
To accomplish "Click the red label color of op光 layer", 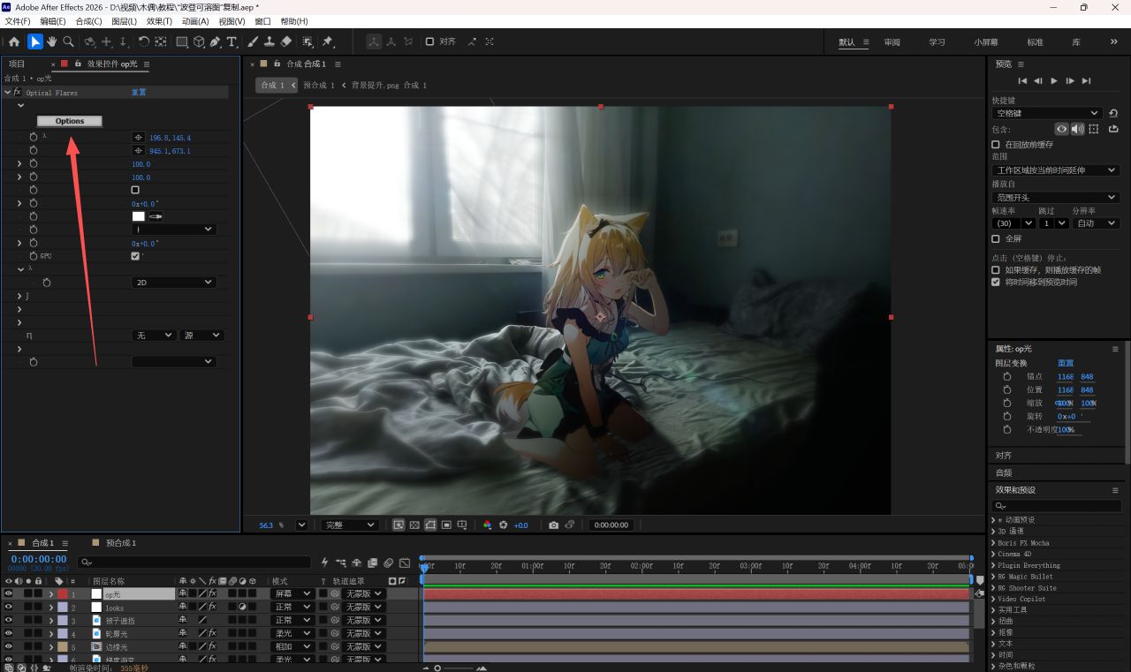I will (63, 594).
